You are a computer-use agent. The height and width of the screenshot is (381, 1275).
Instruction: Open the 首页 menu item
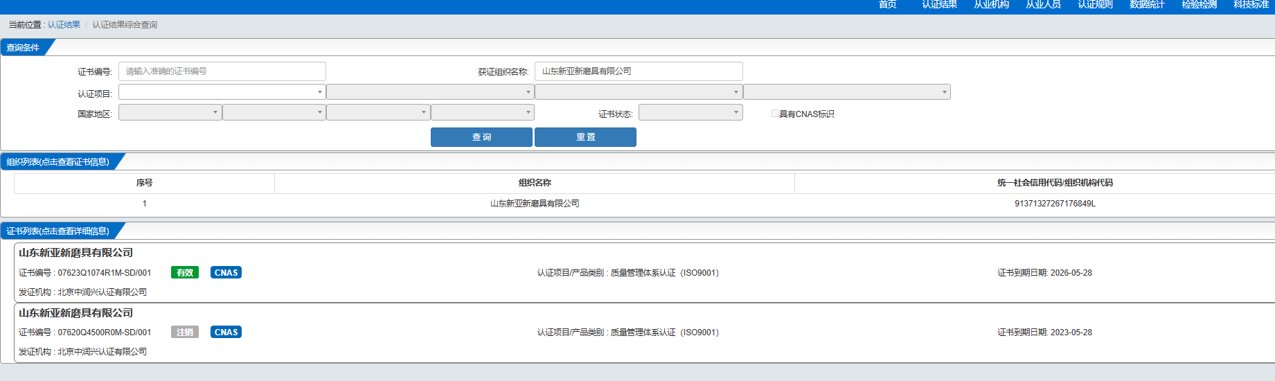887,4
